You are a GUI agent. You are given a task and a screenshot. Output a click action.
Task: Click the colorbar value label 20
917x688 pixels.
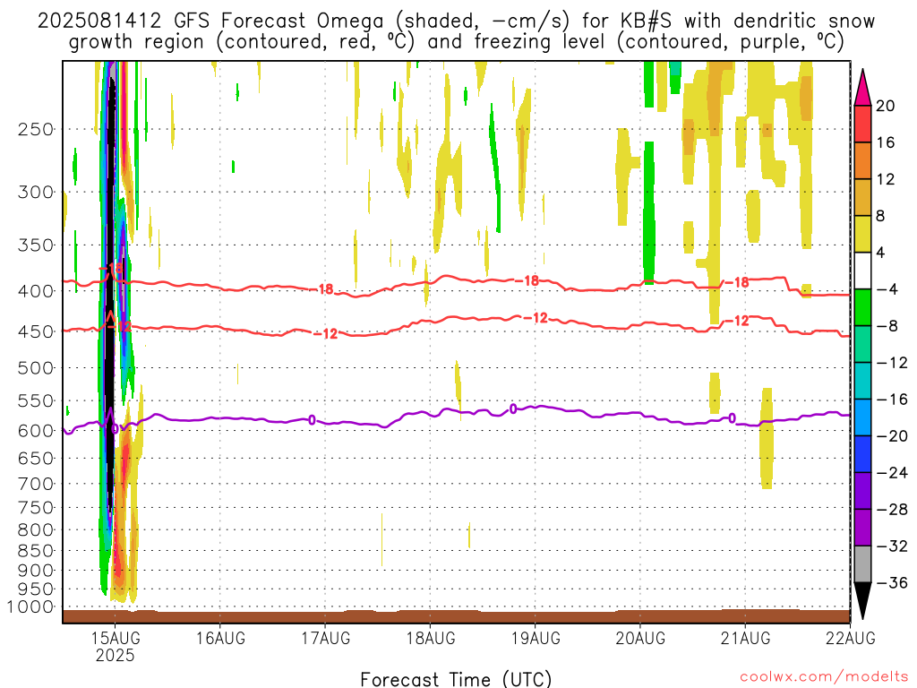coord(886,106)
